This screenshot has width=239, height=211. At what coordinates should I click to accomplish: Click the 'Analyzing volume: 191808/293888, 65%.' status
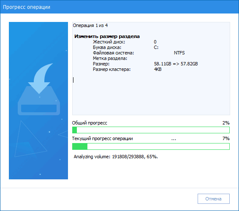pyautogui.click(x=116, y=157)
